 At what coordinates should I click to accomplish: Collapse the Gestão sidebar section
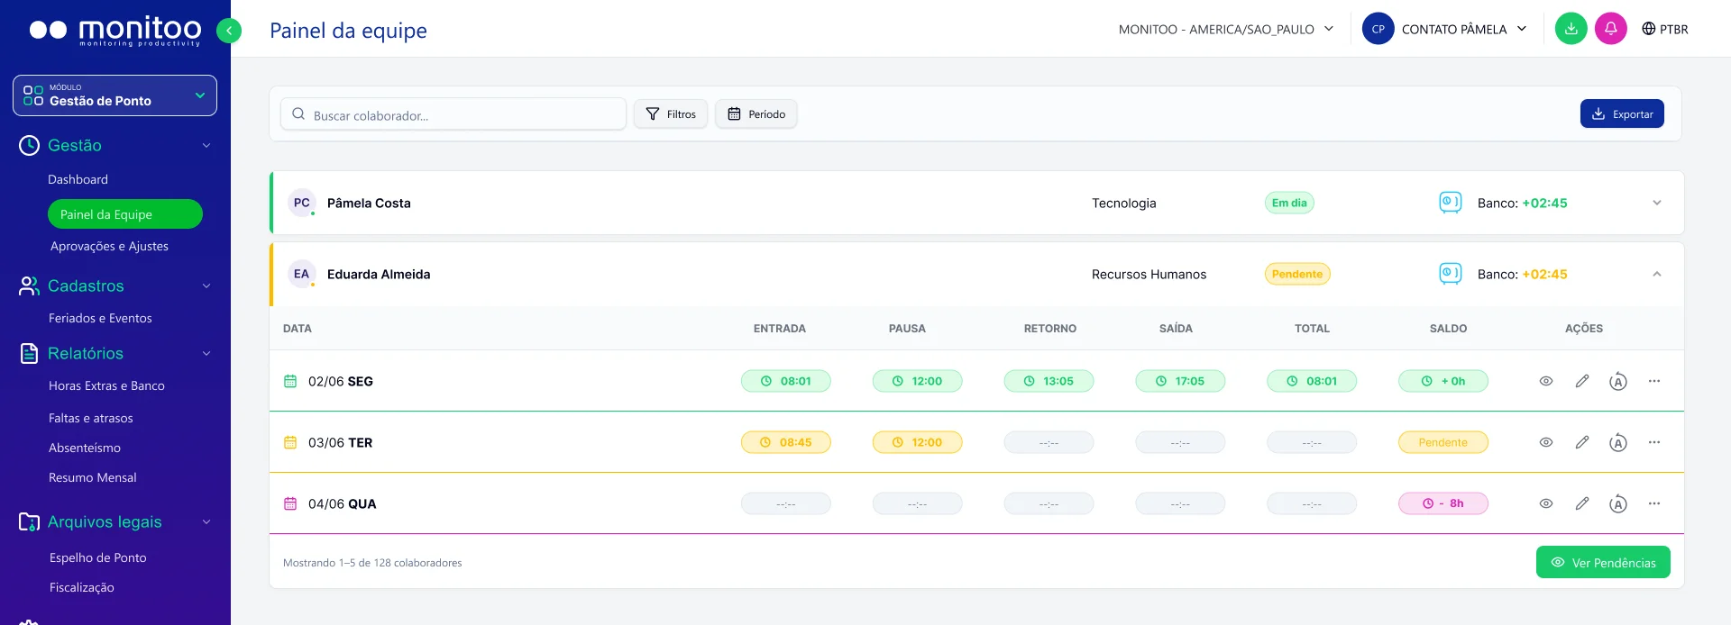[x=206, y=145]
